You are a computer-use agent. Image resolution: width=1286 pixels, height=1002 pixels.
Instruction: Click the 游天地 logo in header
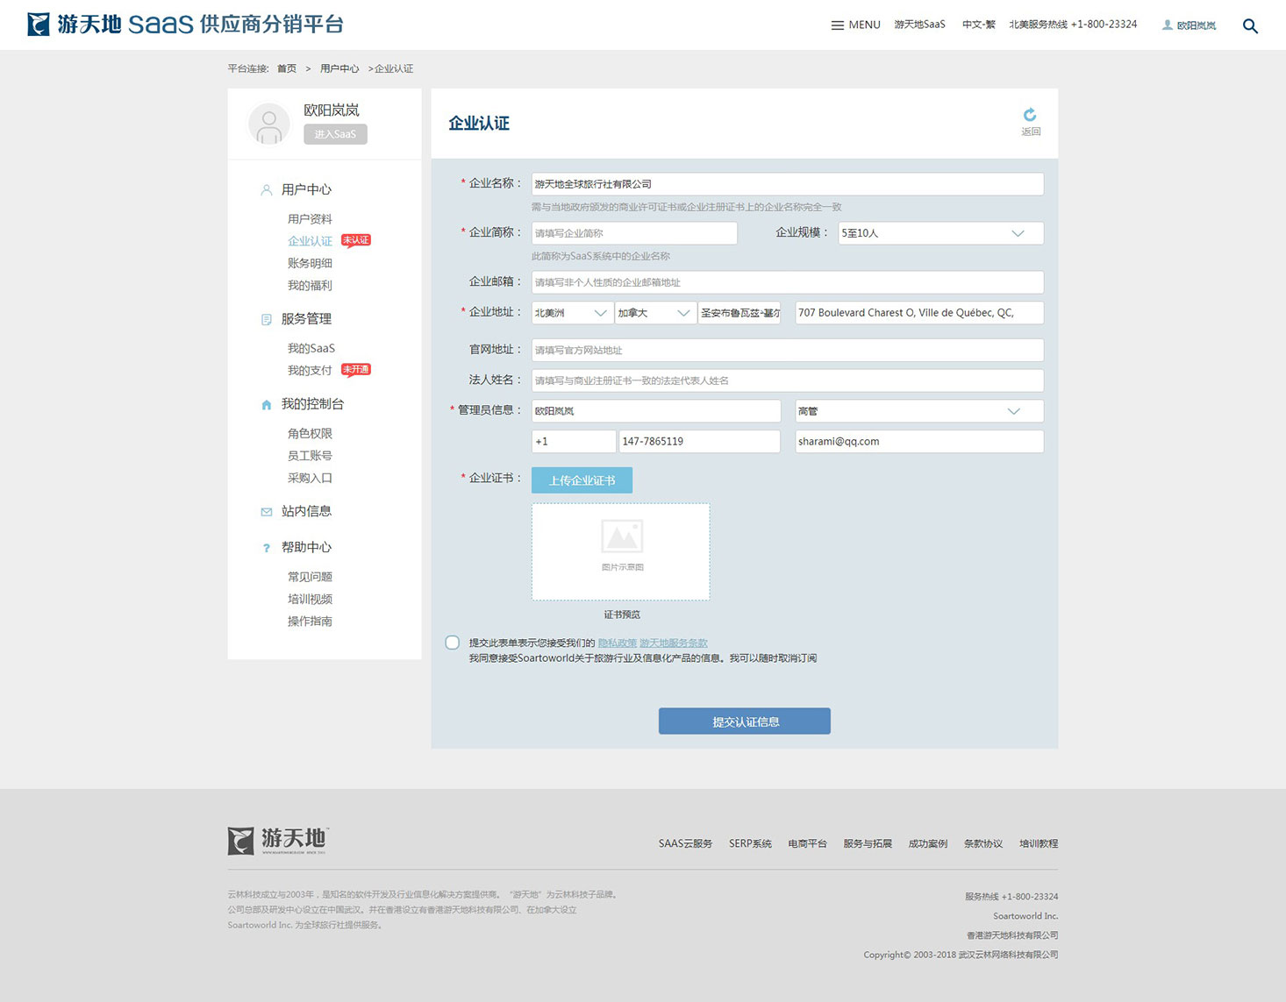coord(39,25)
